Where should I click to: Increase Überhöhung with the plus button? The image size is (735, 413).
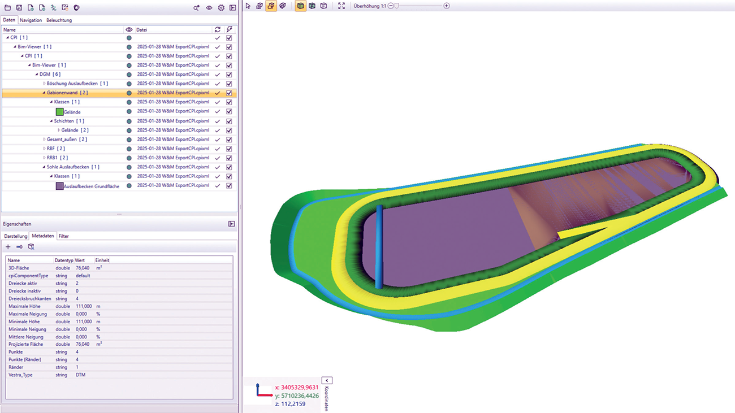[447, 6]
